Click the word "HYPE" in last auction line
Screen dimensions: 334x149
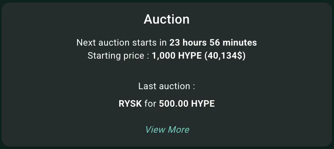coord(203,104)
